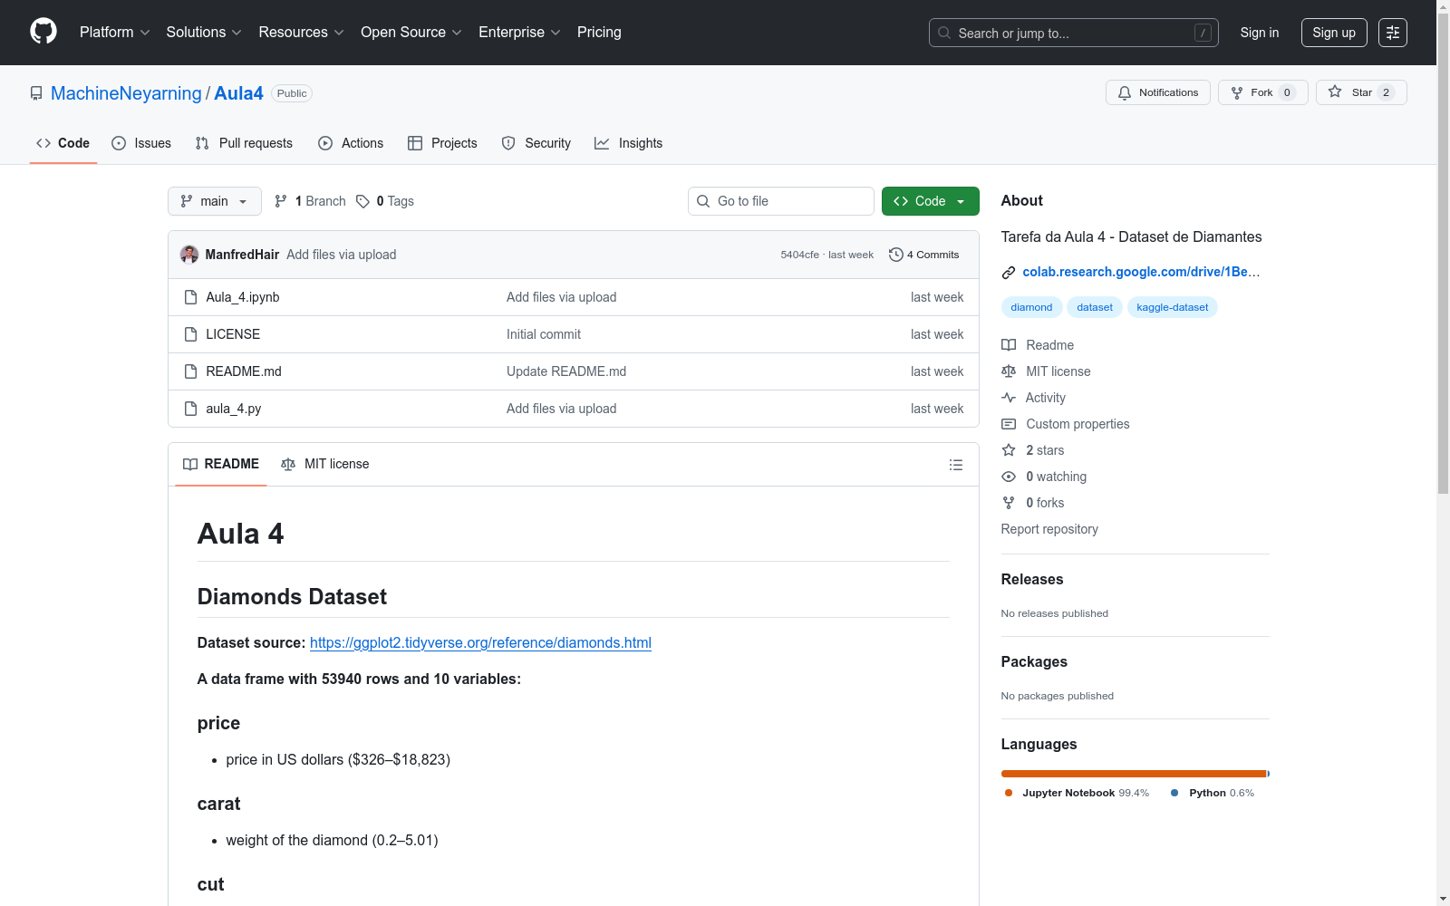1450x906 pixels.
Task: View the 0 Tags list
Action: coord(385,201)
